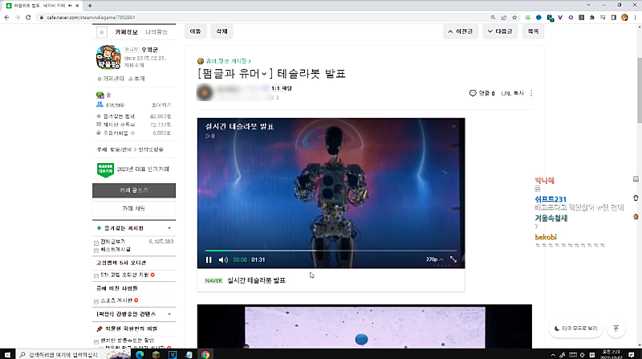642x359 pixels.
Task: Open Minecraft block icon in taskbar
Action: (156, 354)
